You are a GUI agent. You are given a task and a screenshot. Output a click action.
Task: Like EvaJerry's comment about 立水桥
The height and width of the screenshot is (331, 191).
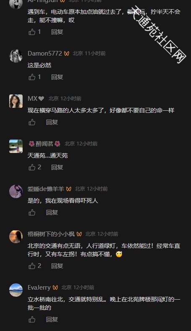pyautogui.click(x=32, y=319)
